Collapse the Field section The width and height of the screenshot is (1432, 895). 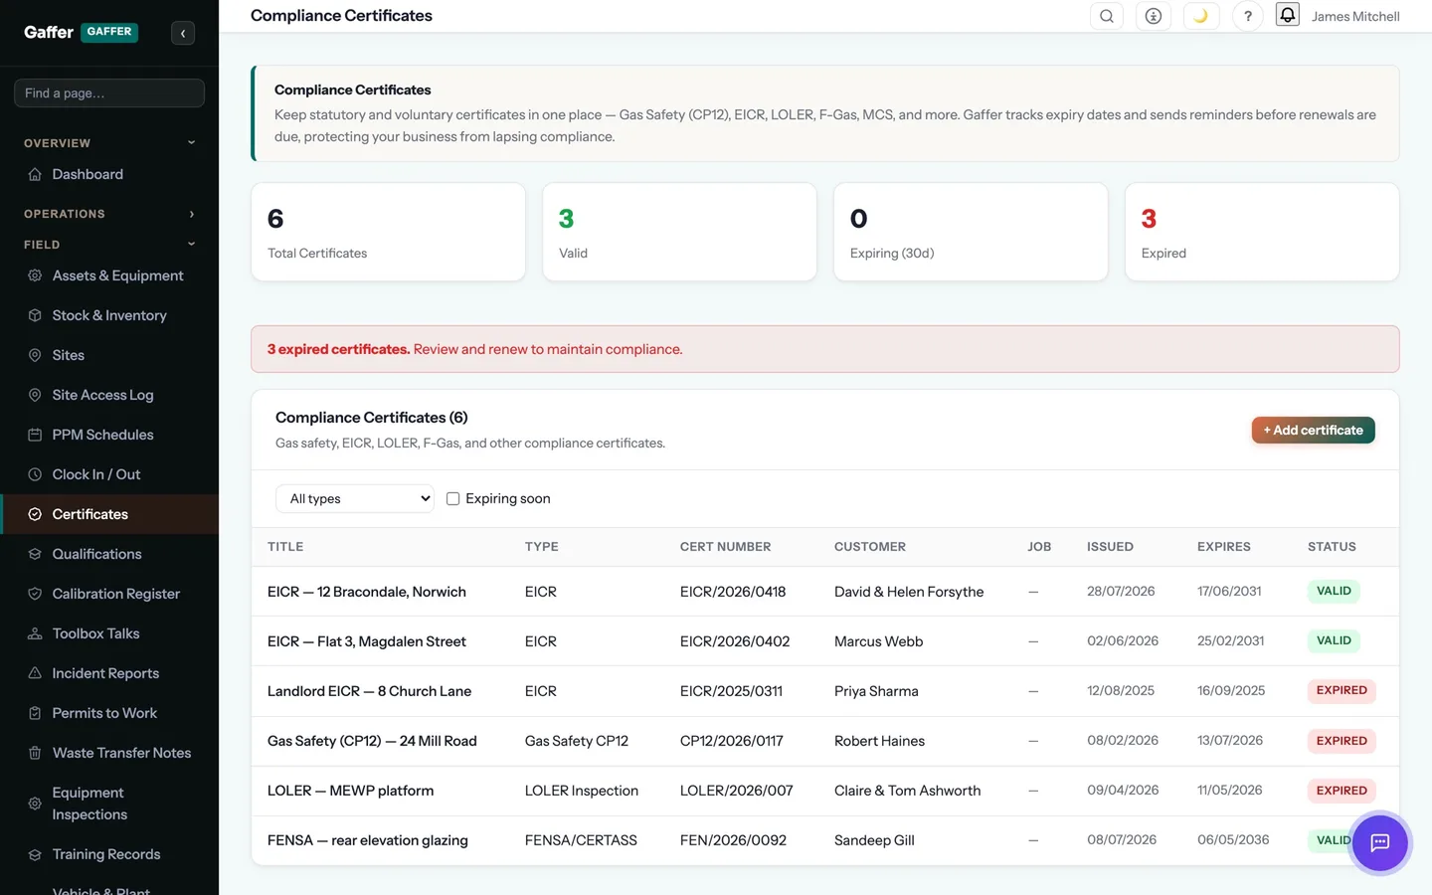click(x=109, y=245)
